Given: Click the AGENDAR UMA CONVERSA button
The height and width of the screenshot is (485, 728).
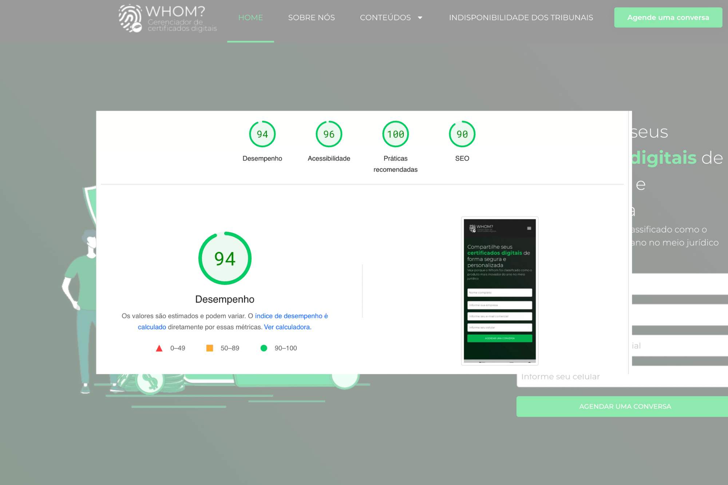Looking at the screenshot, I should click(622, 406).
